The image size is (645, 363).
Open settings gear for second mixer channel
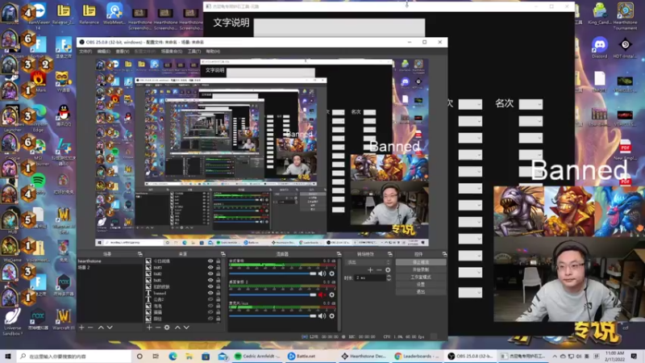(x=331, y=294)
